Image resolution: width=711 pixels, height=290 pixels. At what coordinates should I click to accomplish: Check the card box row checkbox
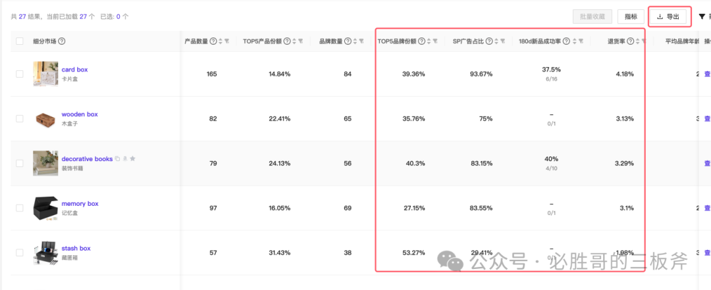point(20,74)
